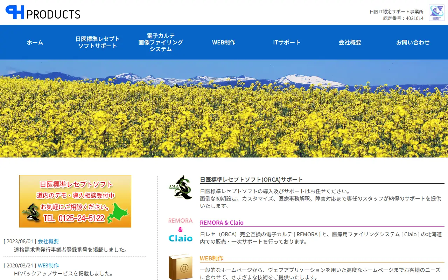Open お問い合わせ in the navigation bar
The image size is (448, 280).
click(413, 42)
